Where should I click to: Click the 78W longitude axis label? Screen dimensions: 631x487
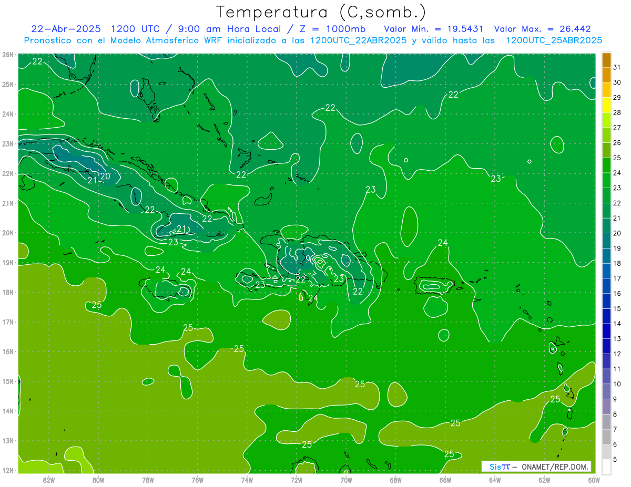[x=148, y=480]
